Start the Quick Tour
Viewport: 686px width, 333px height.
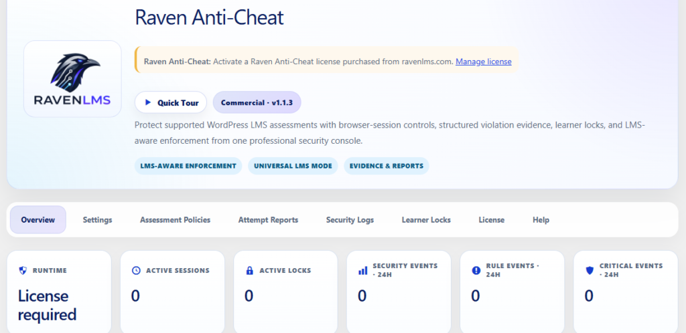coord(171,102)
